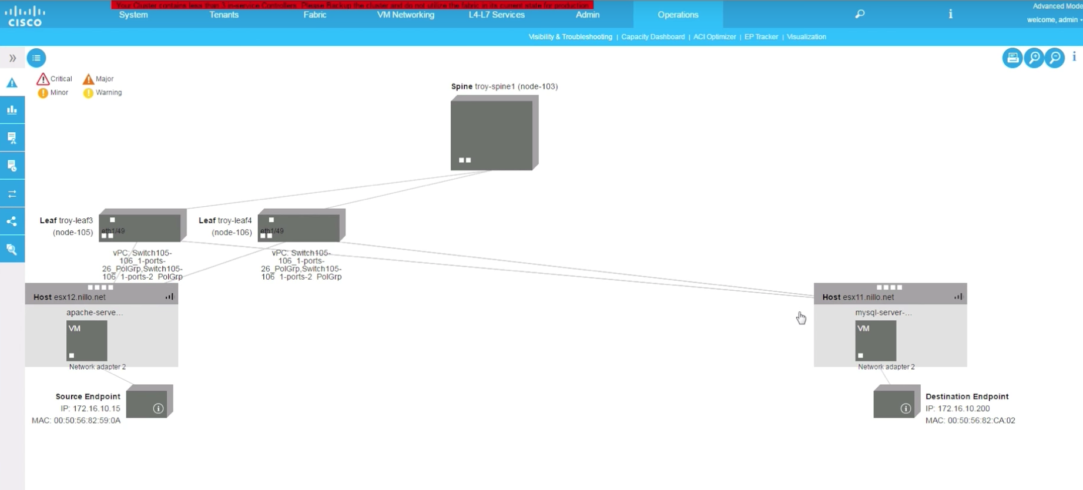The height and width of the screenshot is (490, 1083).
Task: Open the Faults alert triangle sidebar tab
Action: pyautogui.click(x=12, y=83)
